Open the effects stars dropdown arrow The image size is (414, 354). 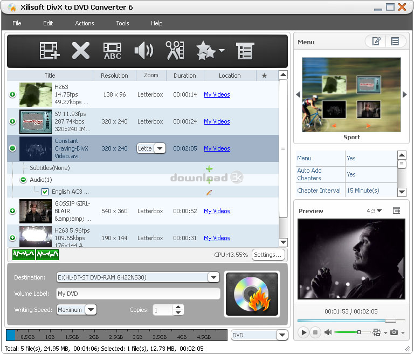point(222,50)
